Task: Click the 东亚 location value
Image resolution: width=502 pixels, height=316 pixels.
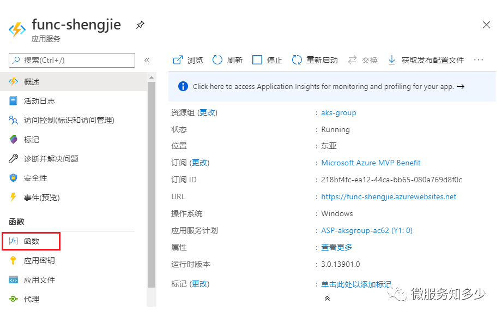Action: point(329,146)
